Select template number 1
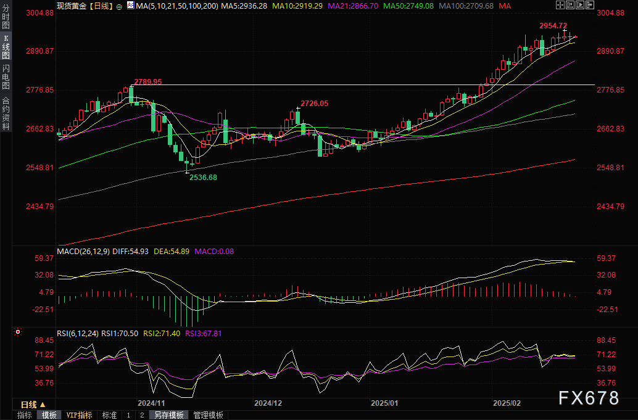638x420 pixels. [128, 415]
